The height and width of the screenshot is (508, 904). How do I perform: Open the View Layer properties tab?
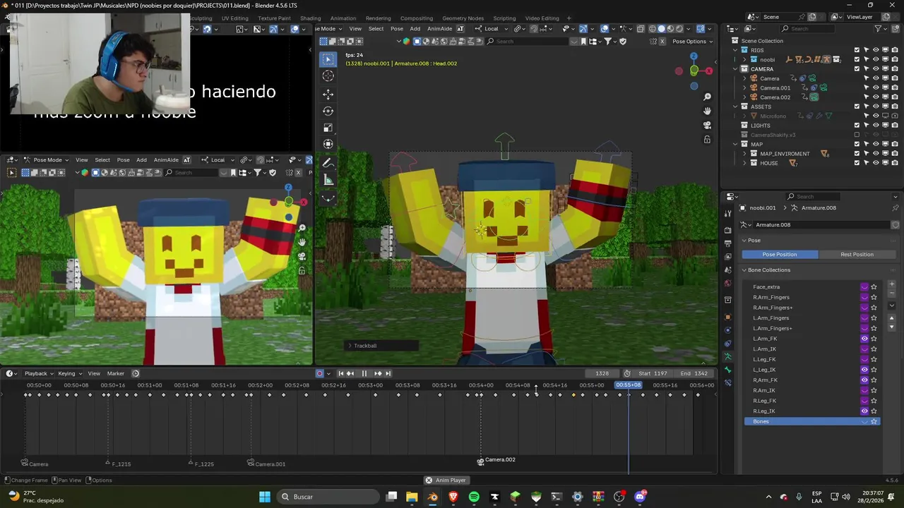coord(728,257)
